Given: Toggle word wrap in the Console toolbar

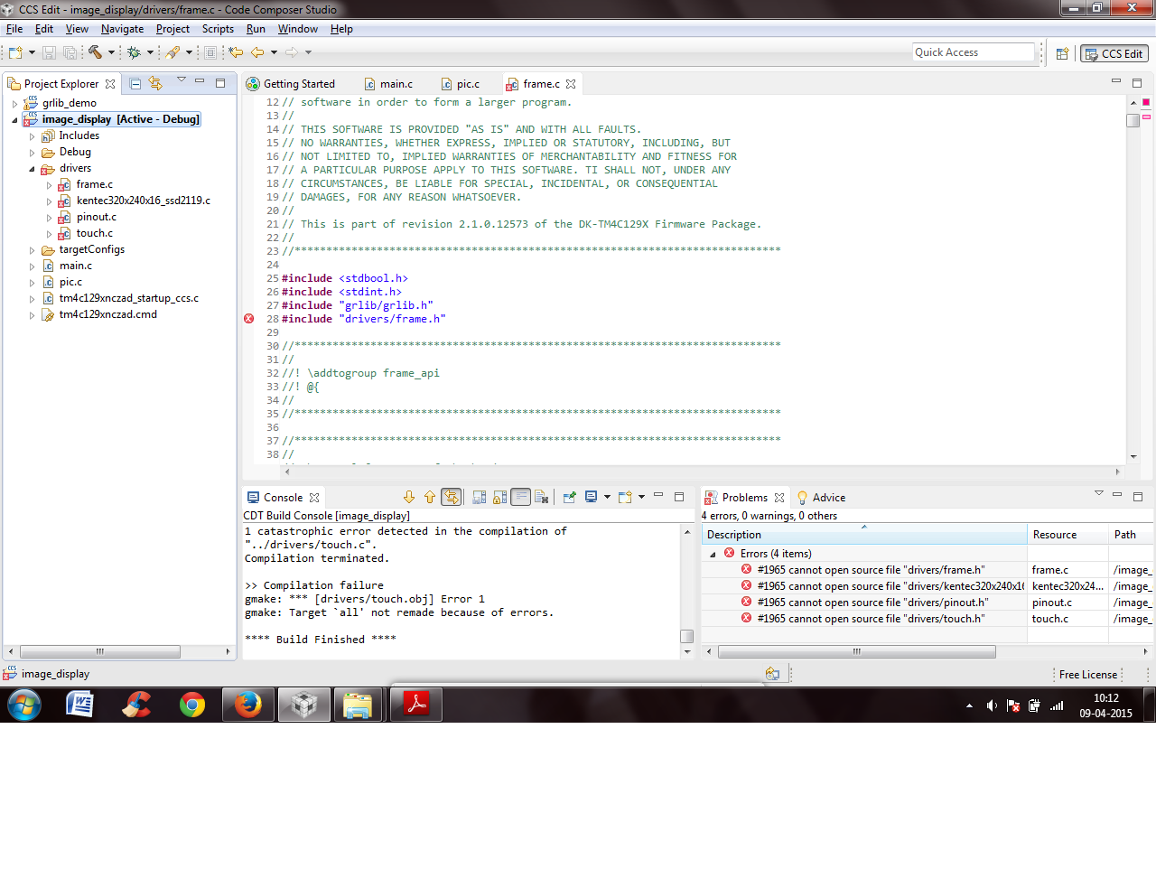Looking at the screenshot, I should 520,498.
